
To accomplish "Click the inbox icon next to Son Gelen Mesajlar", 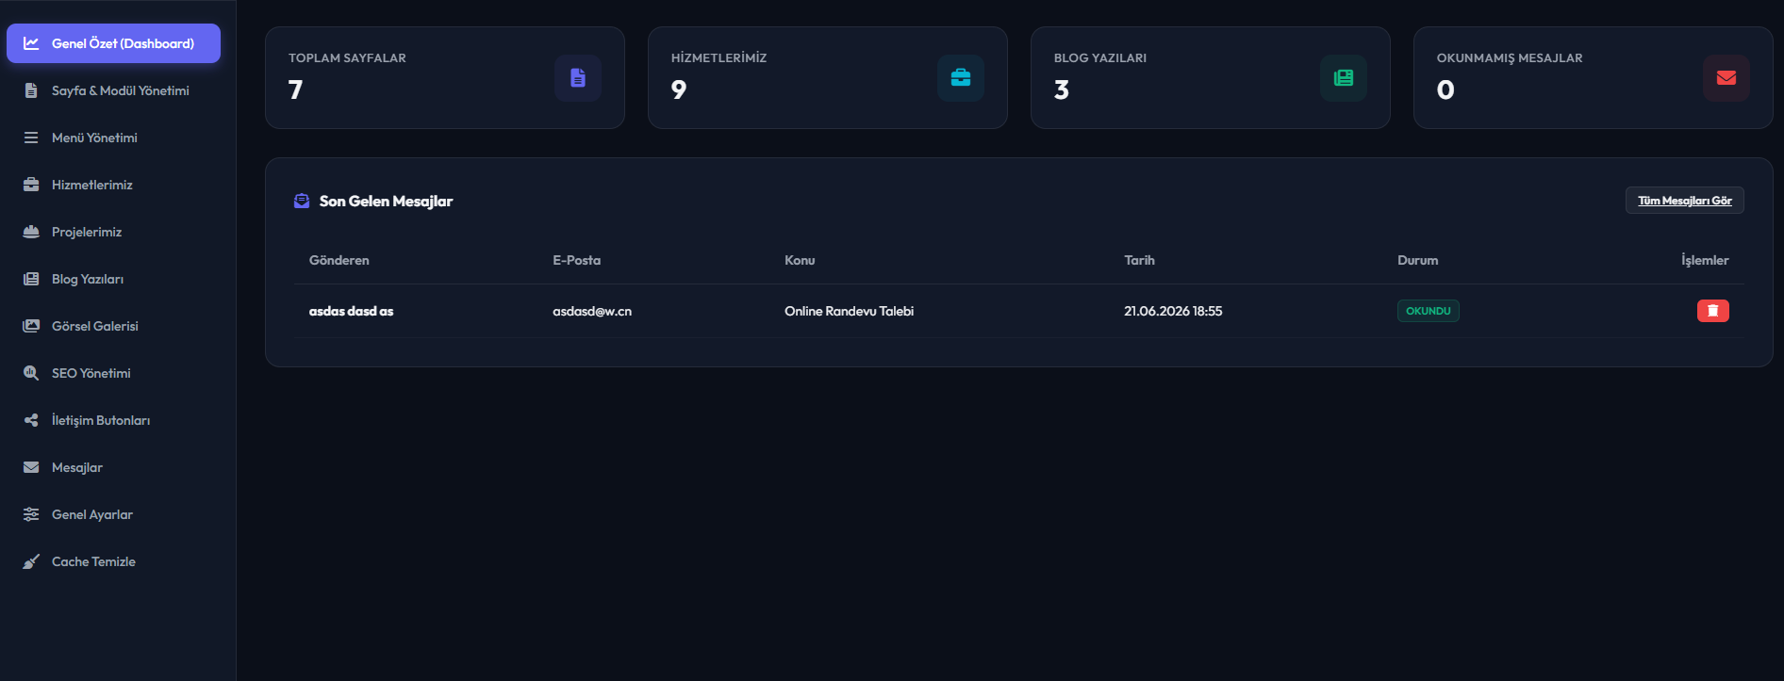I will pyautogui.click(x=302, y=201).
